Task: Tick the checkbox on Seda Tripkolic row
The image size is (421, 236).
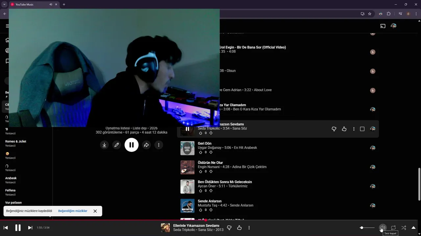Action: click(x=362, y=129)
